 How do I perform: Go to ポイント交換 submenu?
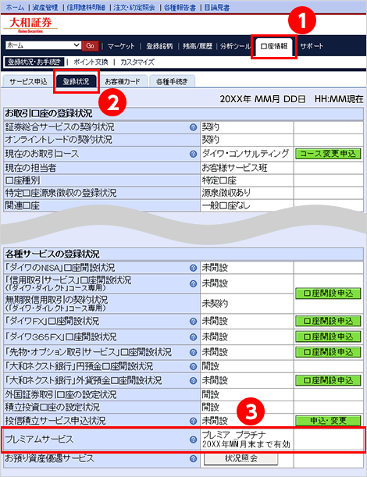pyautogui.click(x=91, y=62)
